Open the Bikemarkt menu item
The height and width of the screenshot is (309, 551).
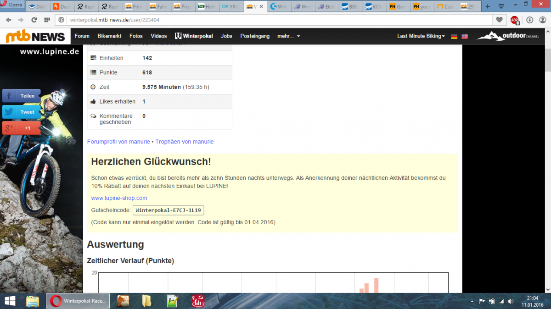(110, 36)
